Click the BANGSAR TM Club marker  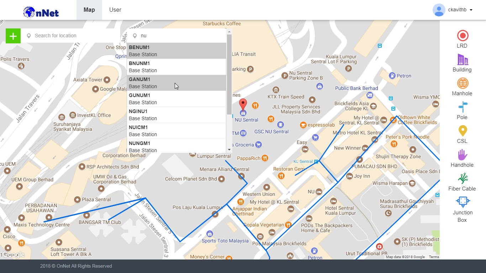point(86,215)
